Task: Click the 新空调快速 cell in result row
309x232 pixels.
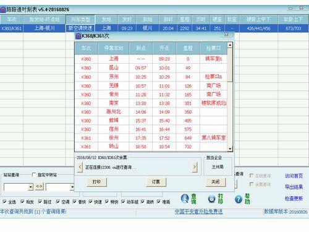Action: (80, 28)
